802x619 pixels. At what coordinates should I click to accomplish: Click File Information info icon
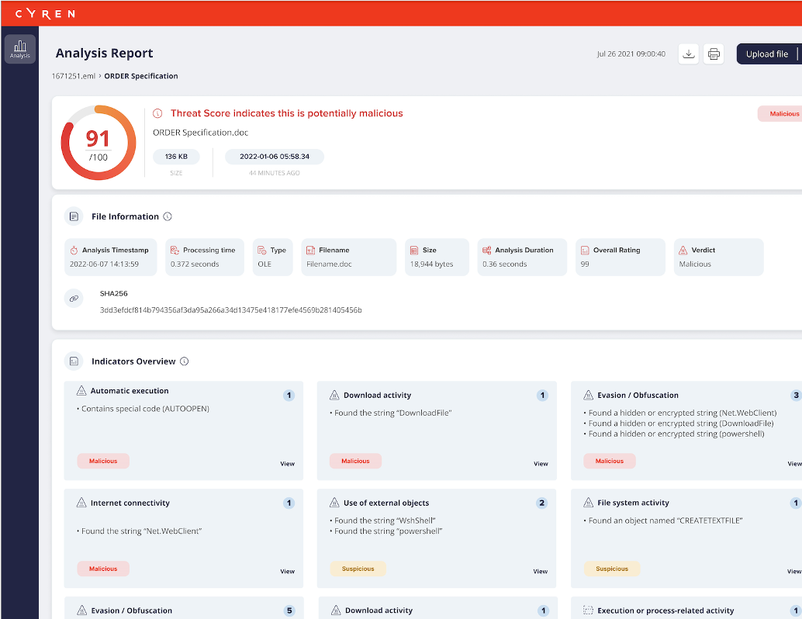168,217
